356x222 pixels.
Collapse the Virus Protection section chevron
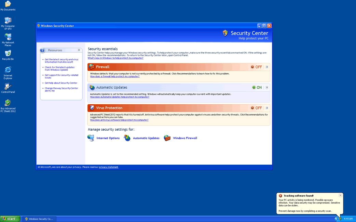point(267,108)
